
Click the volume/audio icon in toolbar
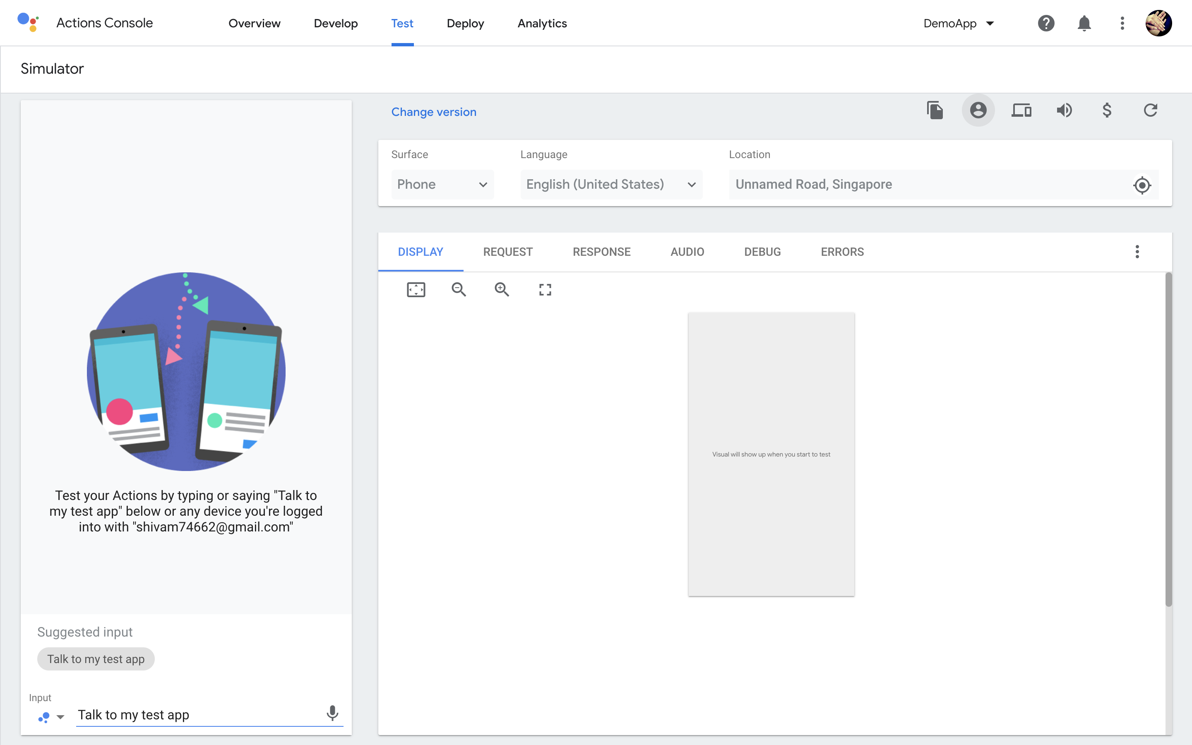(x=1064, y=110)
